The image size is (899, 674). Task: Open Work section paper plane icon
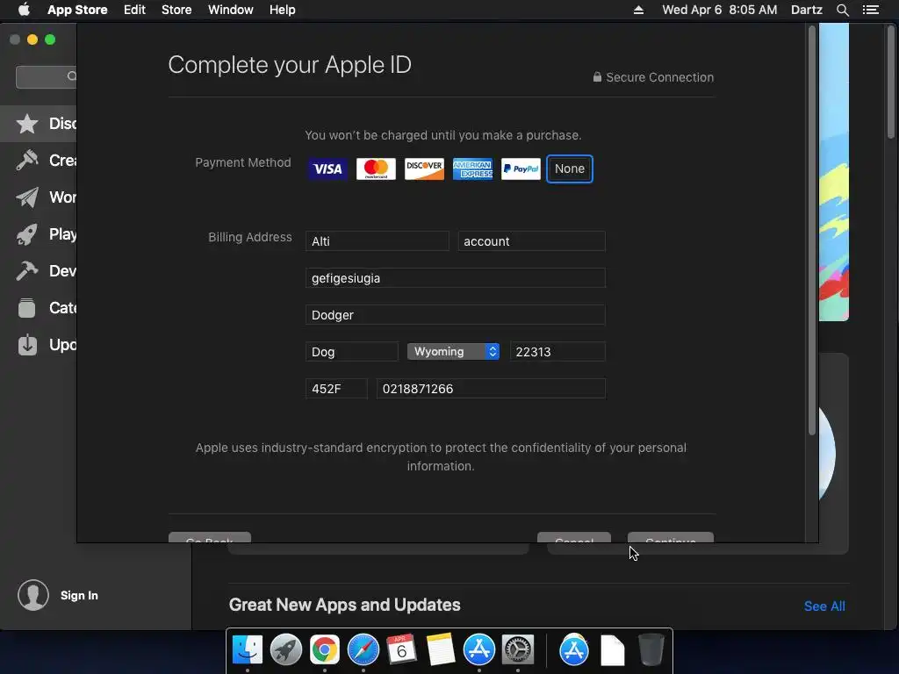tap(27, 197)
